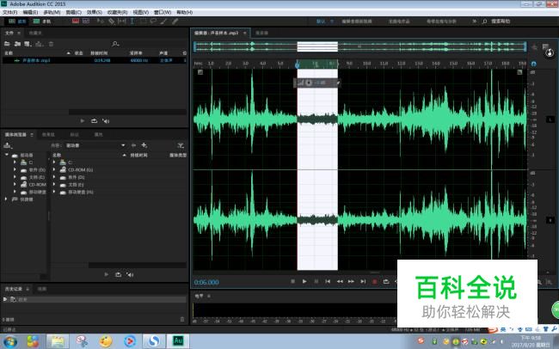Toggle auto-play in Files panel
This screenshot has width=559, height=349.
pyautogui.click(x=106, y=121)
